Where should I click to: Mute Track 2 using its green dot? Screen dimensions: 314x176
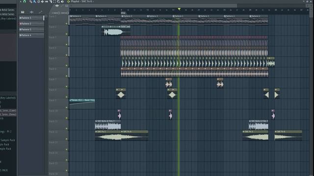click(x=67, y=34)
